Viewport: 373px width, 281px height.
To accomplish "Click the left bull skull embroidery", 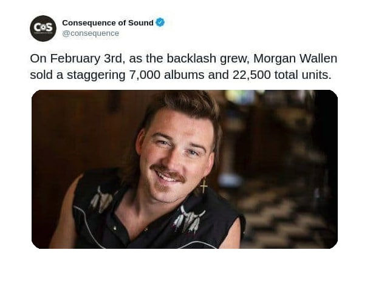I will (x=102, y=200).
